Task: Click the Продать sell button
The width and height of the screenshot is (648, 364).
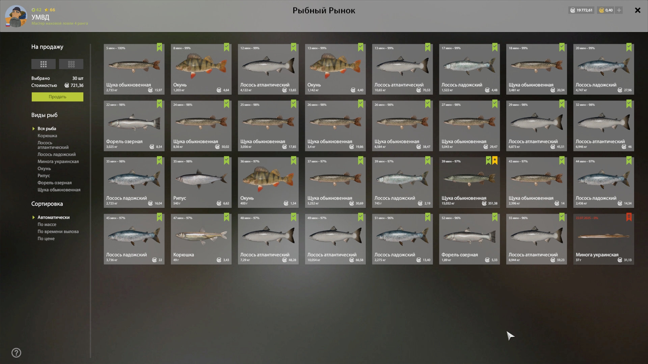Action: point(57,97)
